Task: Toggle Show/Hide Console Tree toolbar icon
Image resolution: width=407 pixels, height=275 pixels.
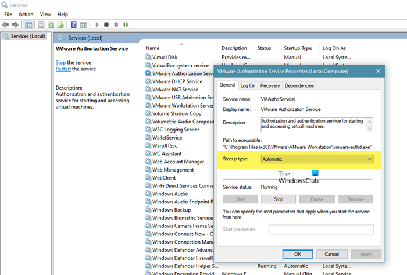Action: (28, 24)
